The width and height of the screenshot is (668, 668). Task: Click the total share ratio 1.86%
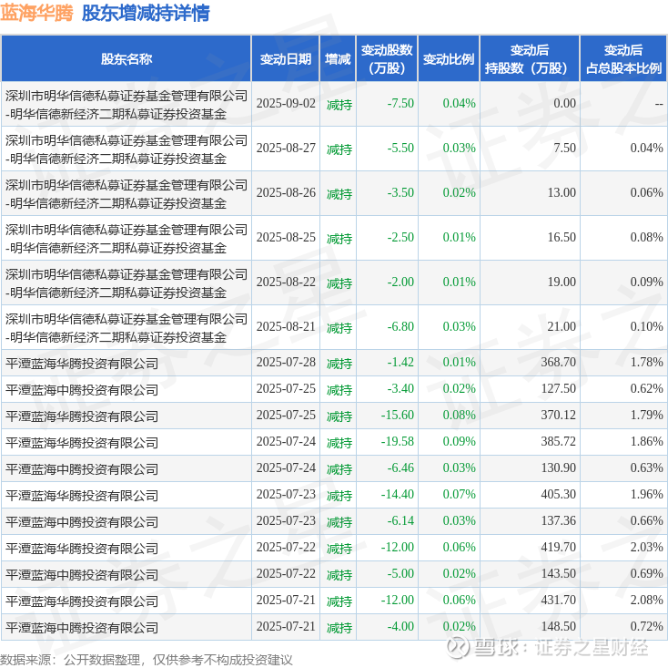[x=647, y=441]
